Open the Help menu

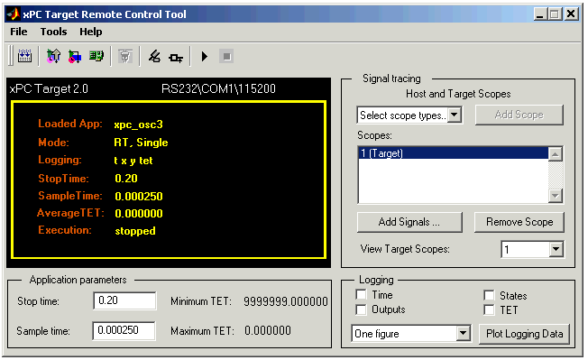(x=91, y=32)
